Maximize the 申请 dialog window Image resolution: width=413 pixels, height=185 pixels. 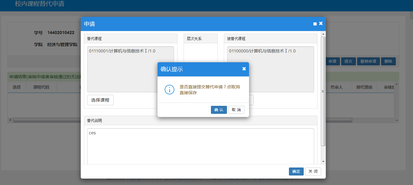pos(315,24)
